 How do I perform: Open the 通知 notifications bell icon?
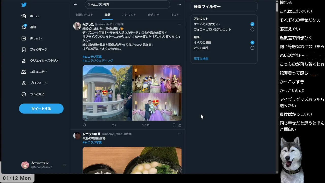[24, 27]
